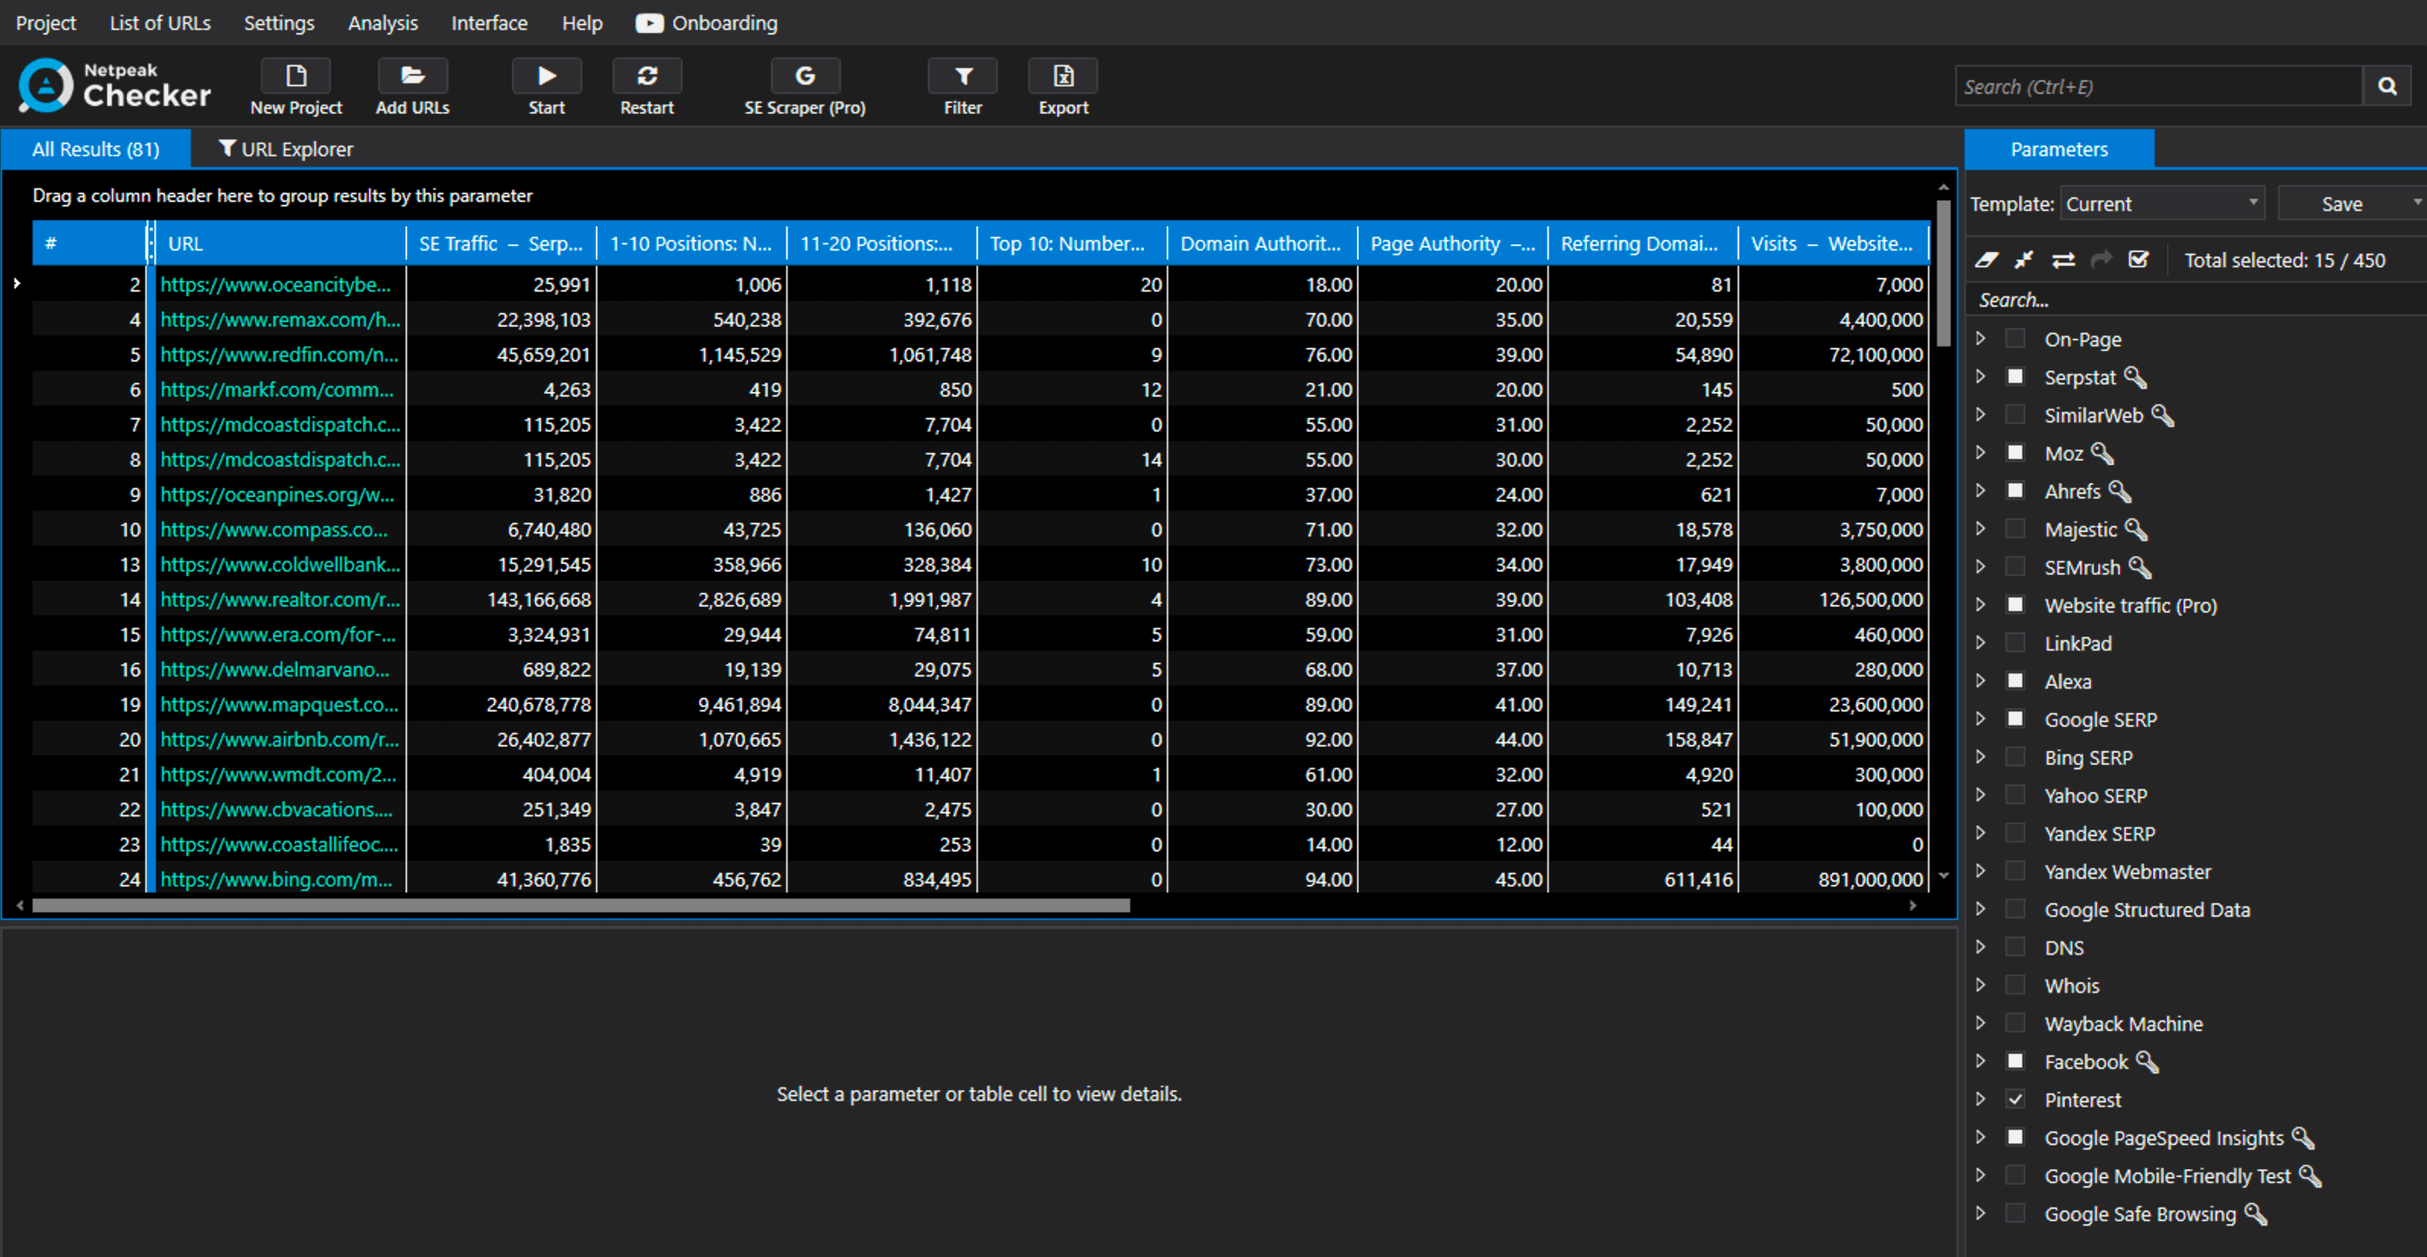Click the horizontal scrollbar of results table

pos(580,906)
